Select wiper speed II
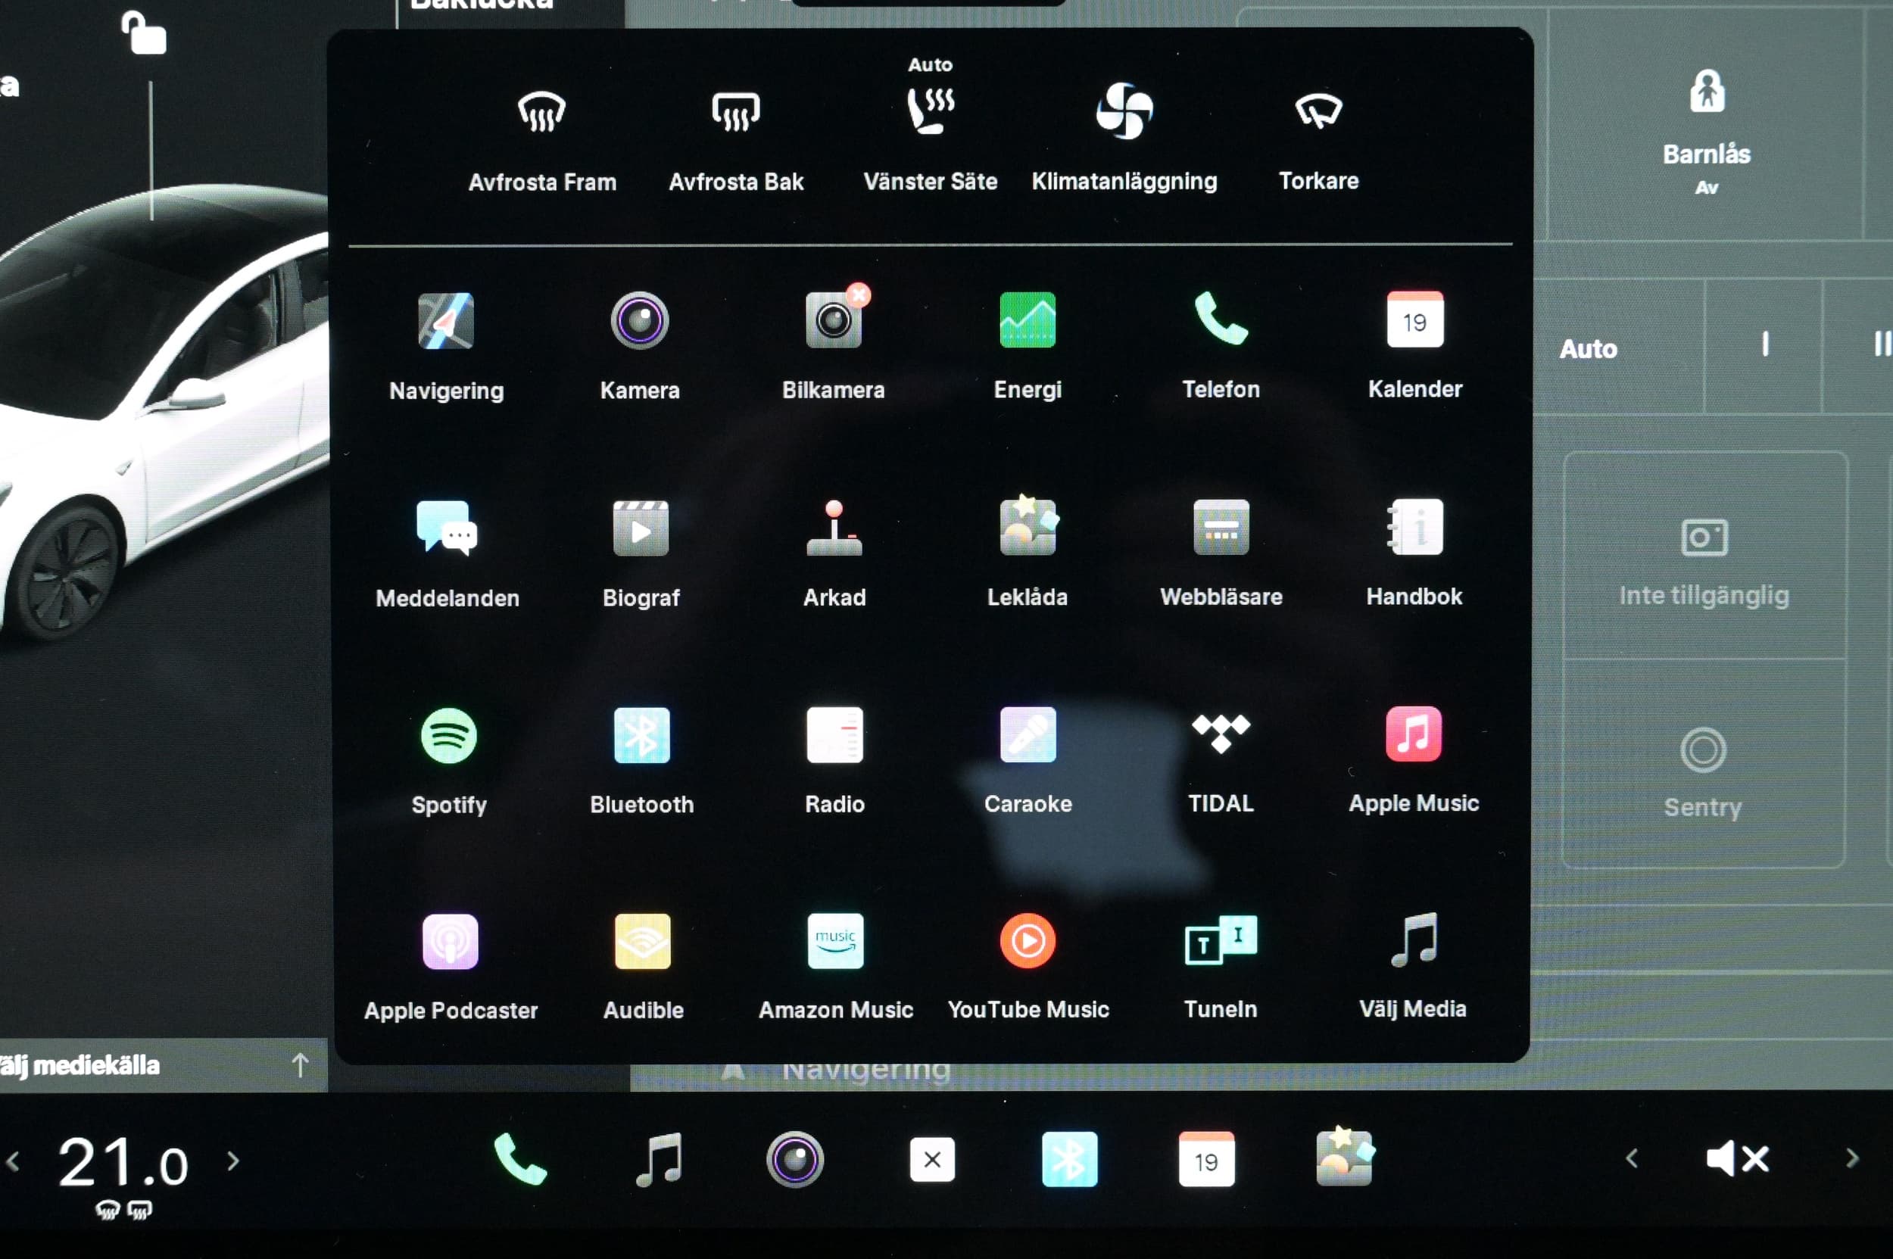 (x=1882, y=344)
